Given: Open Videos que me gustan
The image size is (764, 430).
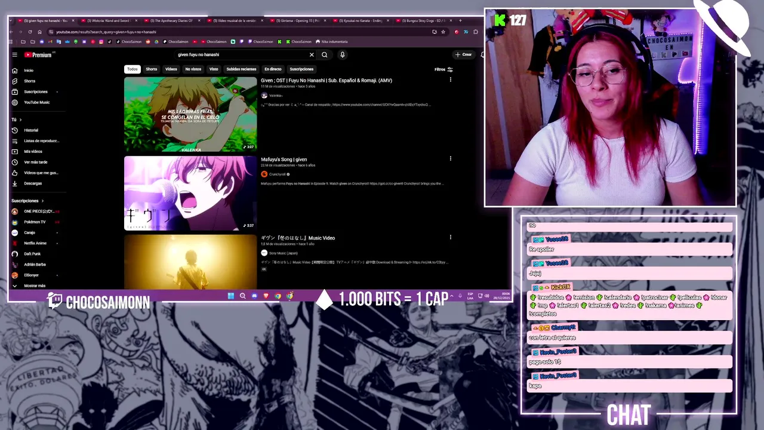Looking at the screenshot, I should click(36, 173).
